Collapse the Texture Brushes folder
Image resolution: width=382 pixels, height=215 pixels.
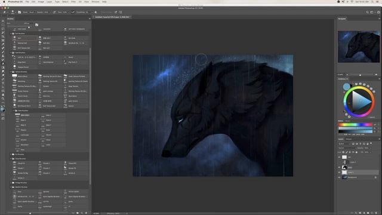coord(11,72)
